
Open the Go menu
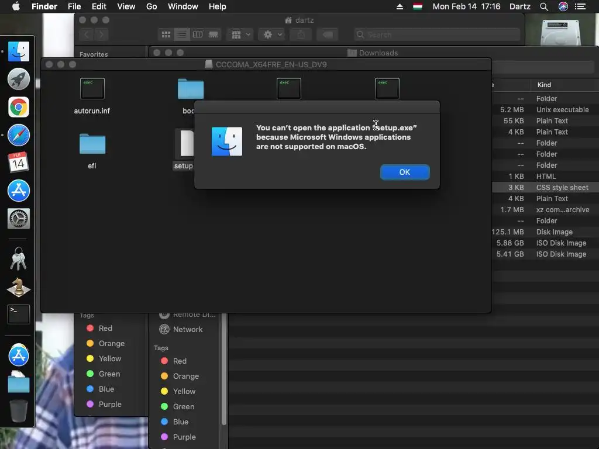point(152,6)
